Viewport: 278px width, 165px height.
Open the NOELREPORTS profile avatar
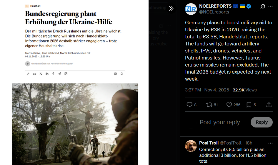(x=191, y=9)
